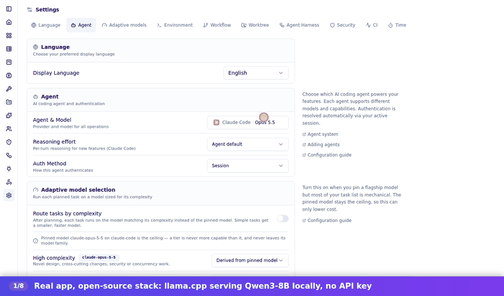The height and width of the screenshot is (296, 504).
Task: Open the Agent & Model selector
Action: [x=248, y=122]
